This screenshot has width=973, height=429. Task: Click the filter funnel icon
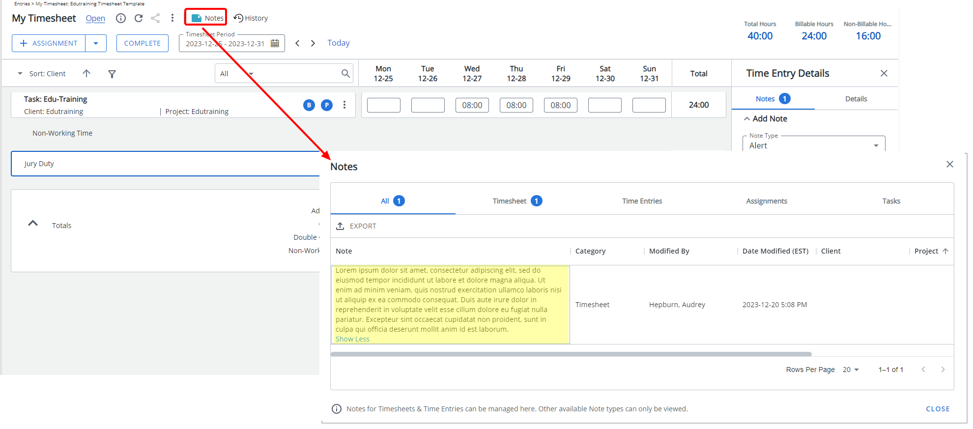pyautogui.click(x=112, y=74)
